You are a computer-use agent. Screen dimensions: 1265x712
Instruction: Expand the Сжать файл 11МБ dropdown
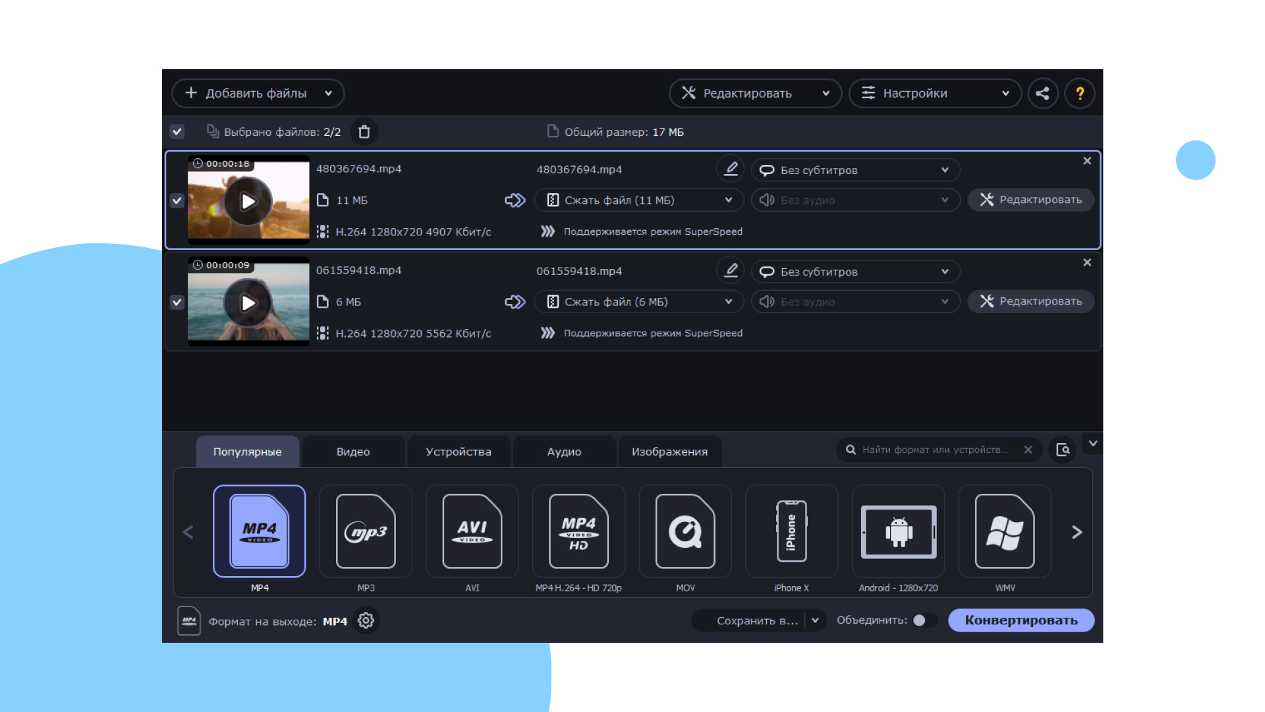click(731, 200)
